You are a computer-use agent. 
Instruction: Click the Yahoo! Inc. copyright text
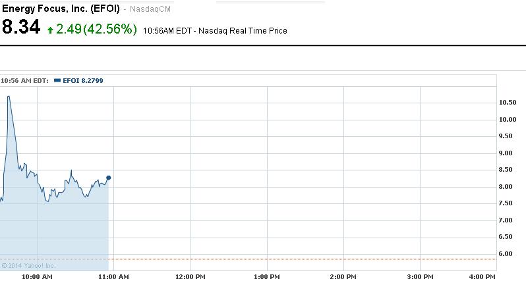click(x=29, y=266)
